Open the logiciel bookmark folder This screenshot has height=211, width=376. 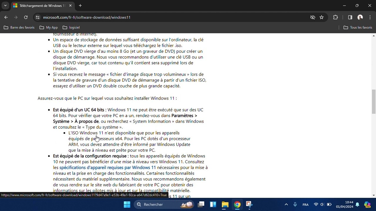click(x=71, y=28)
